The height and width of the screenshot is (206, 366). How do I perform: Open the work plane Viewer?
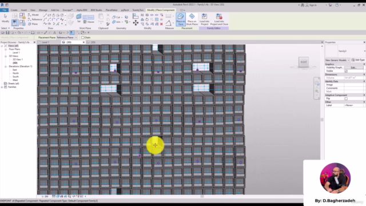pos(89,22)
